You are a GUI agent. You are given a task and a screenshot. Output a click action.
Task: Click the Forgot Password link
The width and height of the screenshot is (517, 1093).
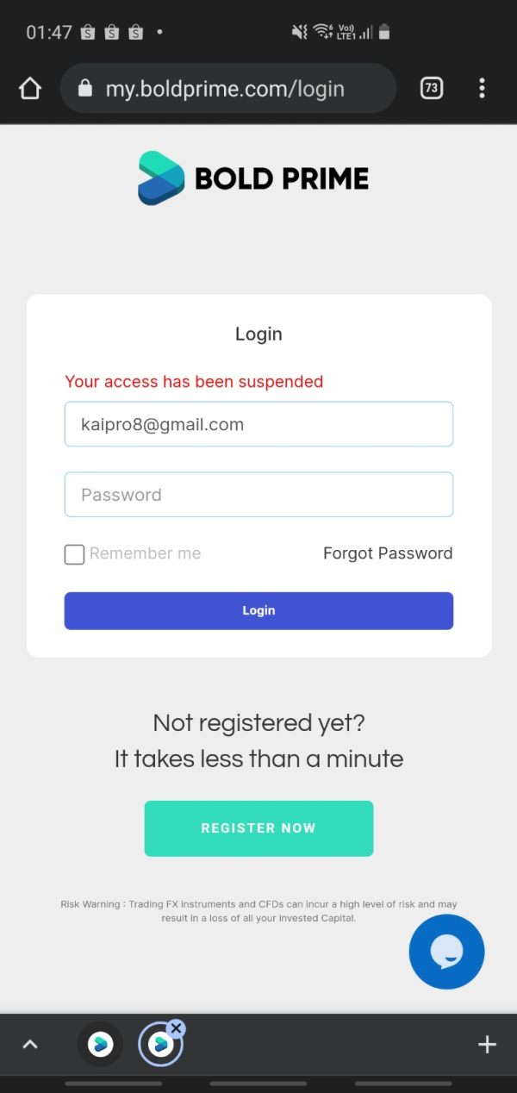click(x=388, y=553)
